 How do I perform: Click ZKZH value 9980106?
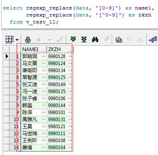pyautogui.click(x=57, y=99)
